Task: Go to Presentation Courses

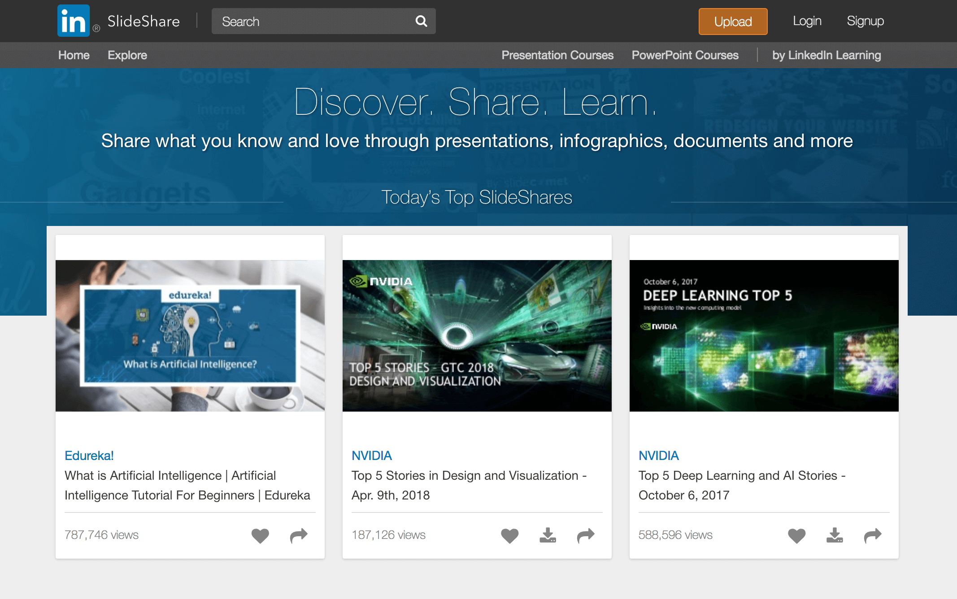Action: tap(557, 55)
